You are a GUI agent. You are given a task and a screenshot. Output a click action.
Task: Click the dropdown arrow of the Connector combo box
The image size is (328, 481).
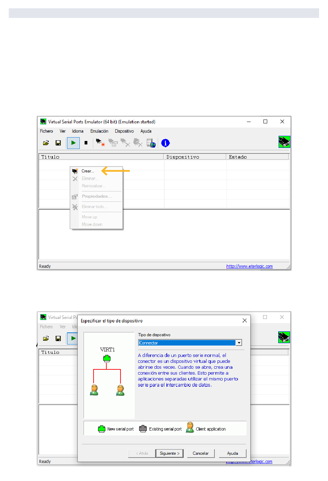pyautogui.click(x=239, y=343)
